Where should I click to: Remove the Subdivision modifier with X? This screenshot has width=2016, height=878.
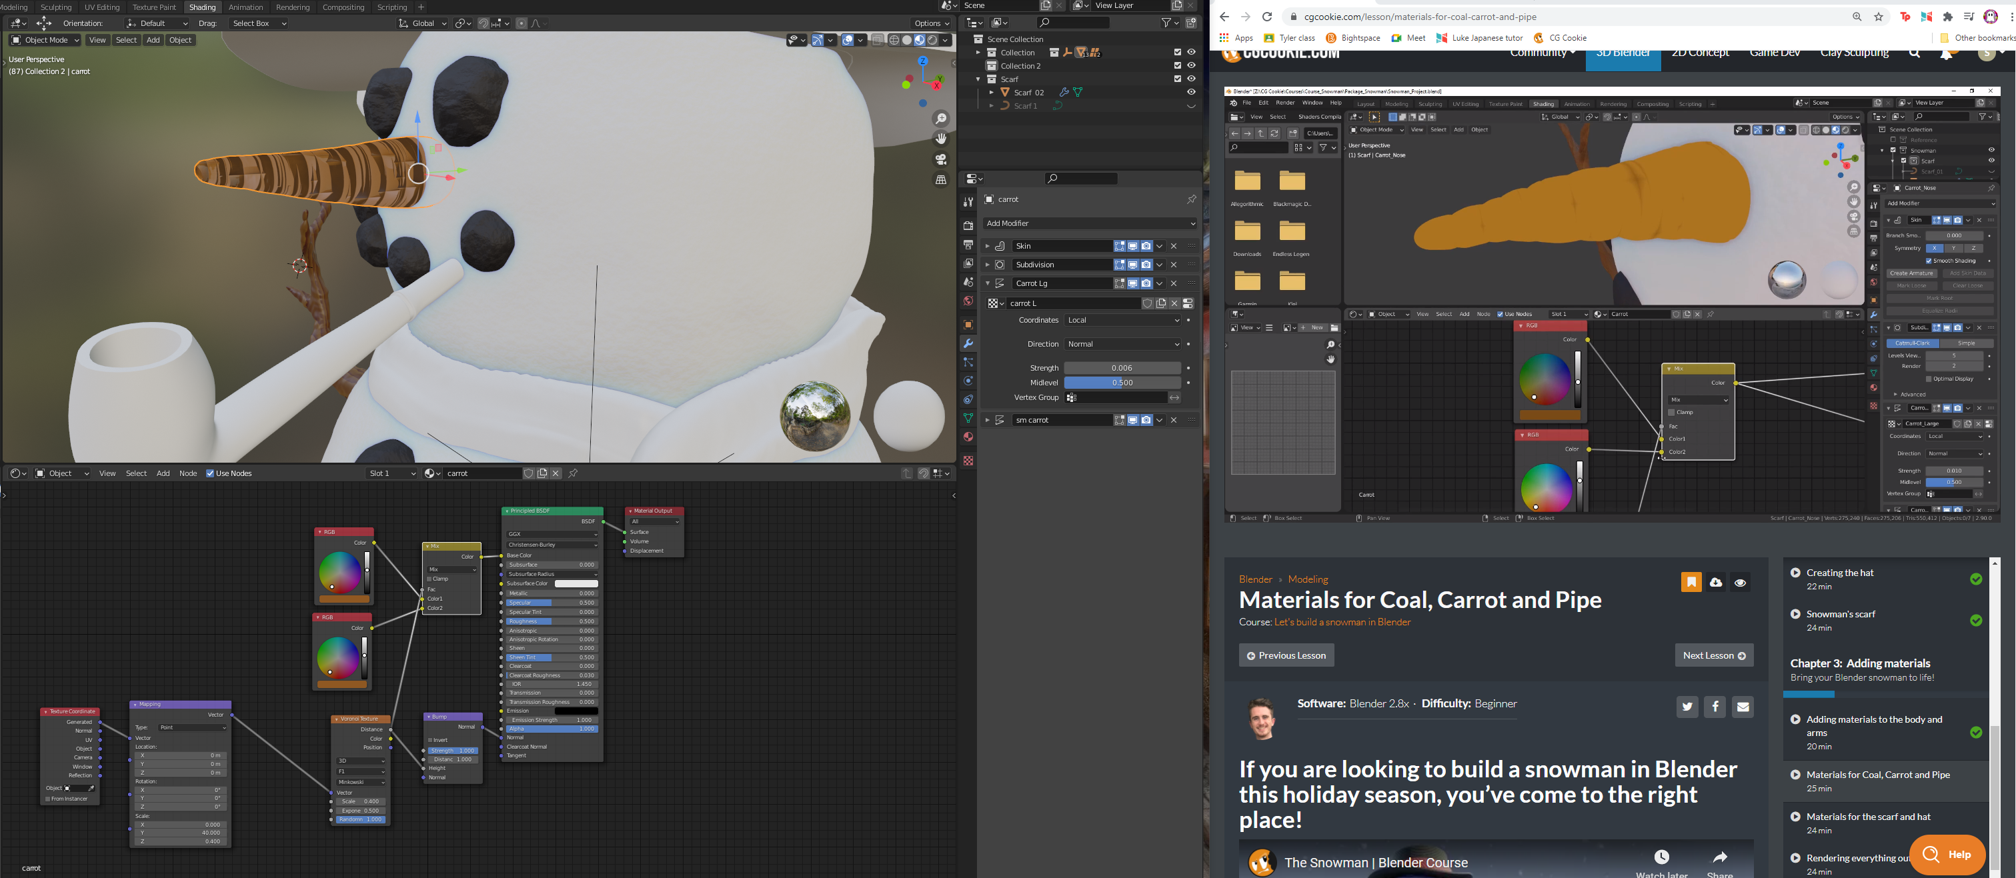1173,265
